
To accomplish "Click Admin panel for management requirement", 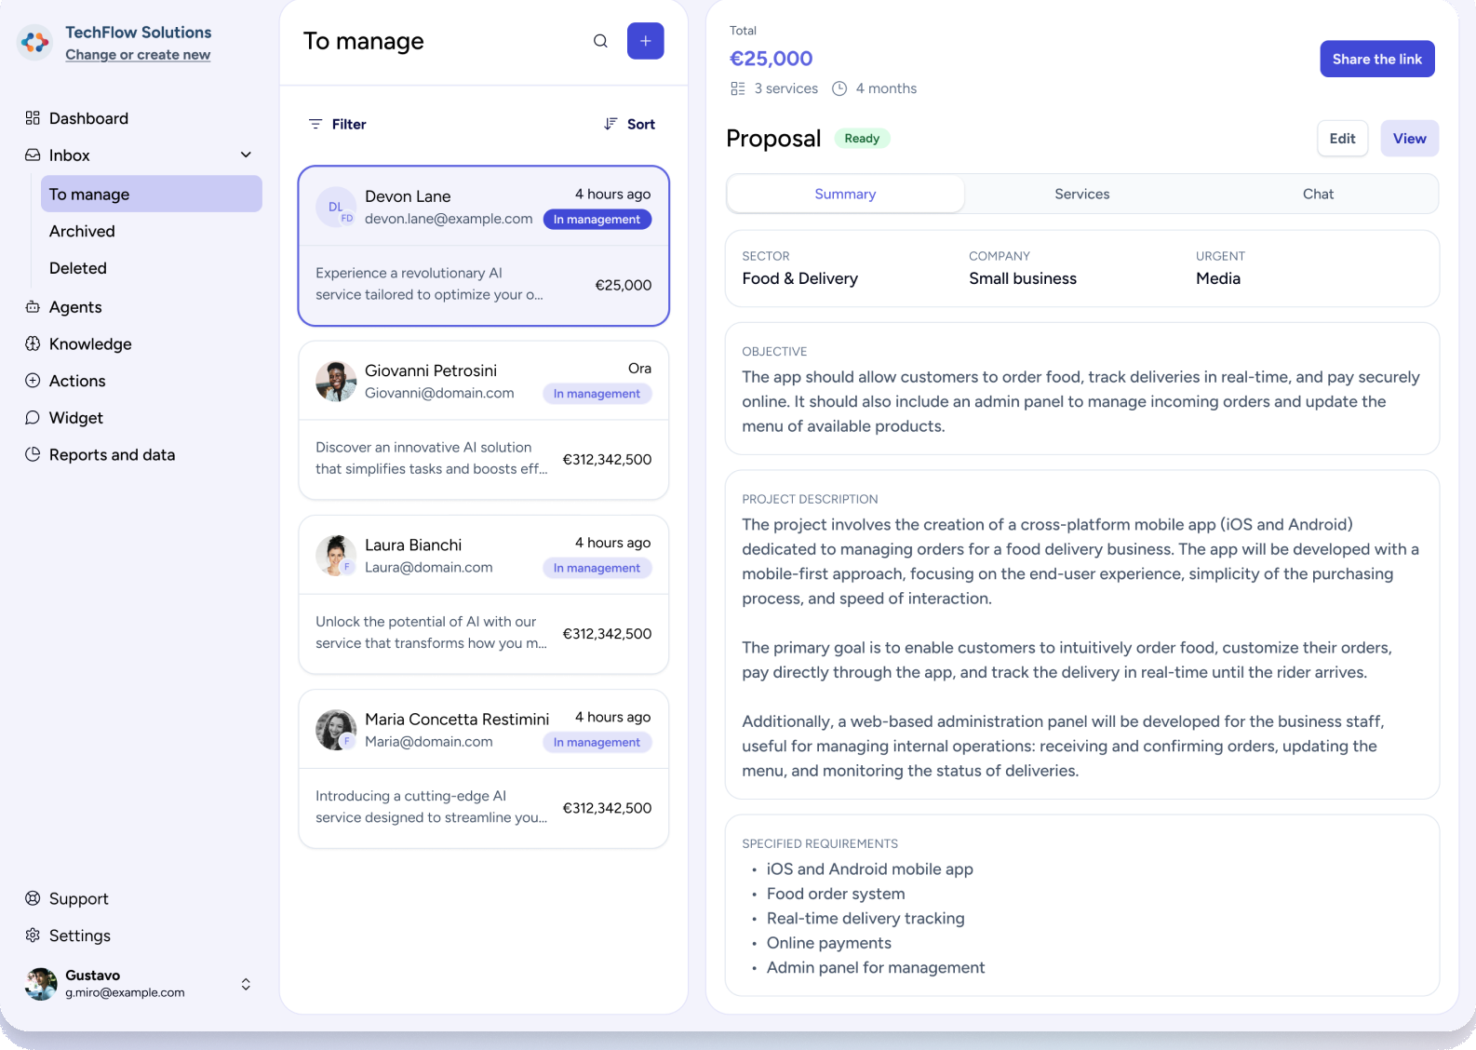I will pyautogui.click(x=875, y=967).
